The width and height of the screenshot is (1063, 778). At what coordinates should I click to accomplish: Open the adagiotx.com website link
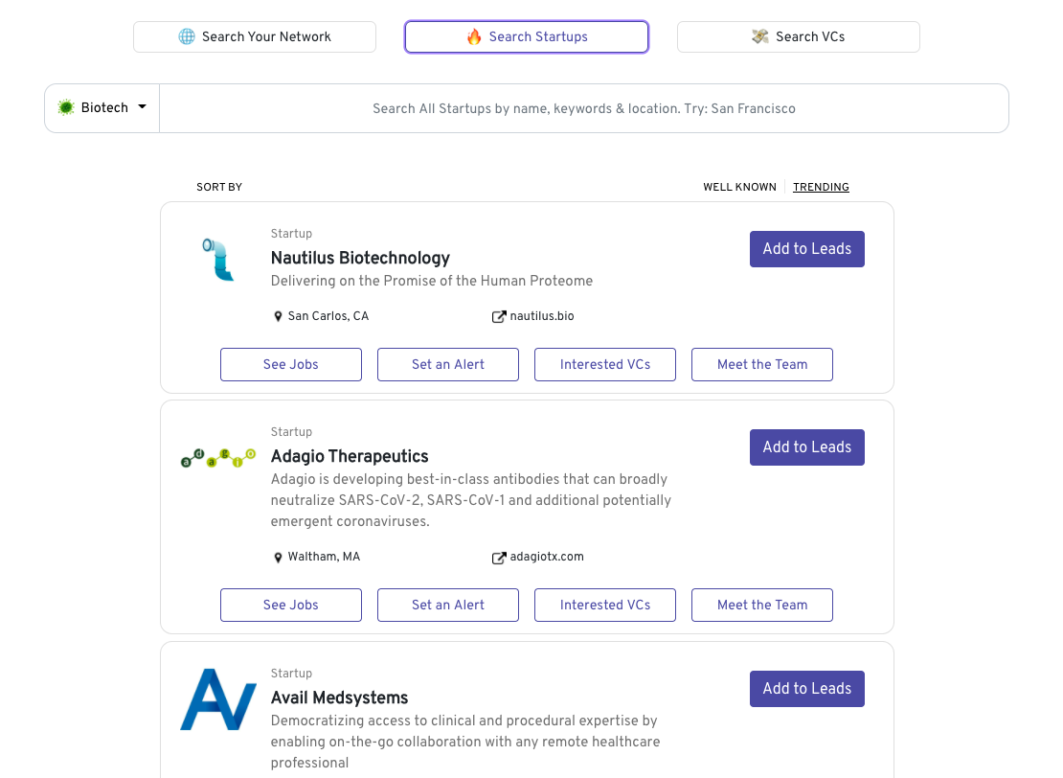coord(547,557)
